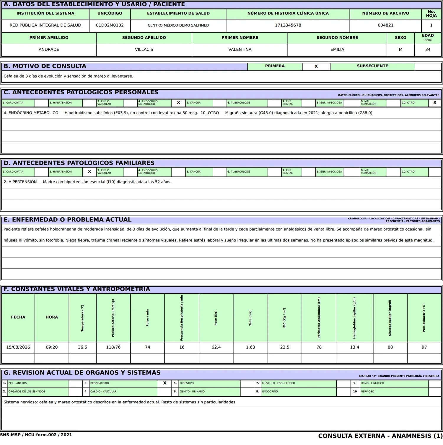Toggle Cardio - Vascular review checkbox
Viewport: 443px width, 445px height.
165,392
